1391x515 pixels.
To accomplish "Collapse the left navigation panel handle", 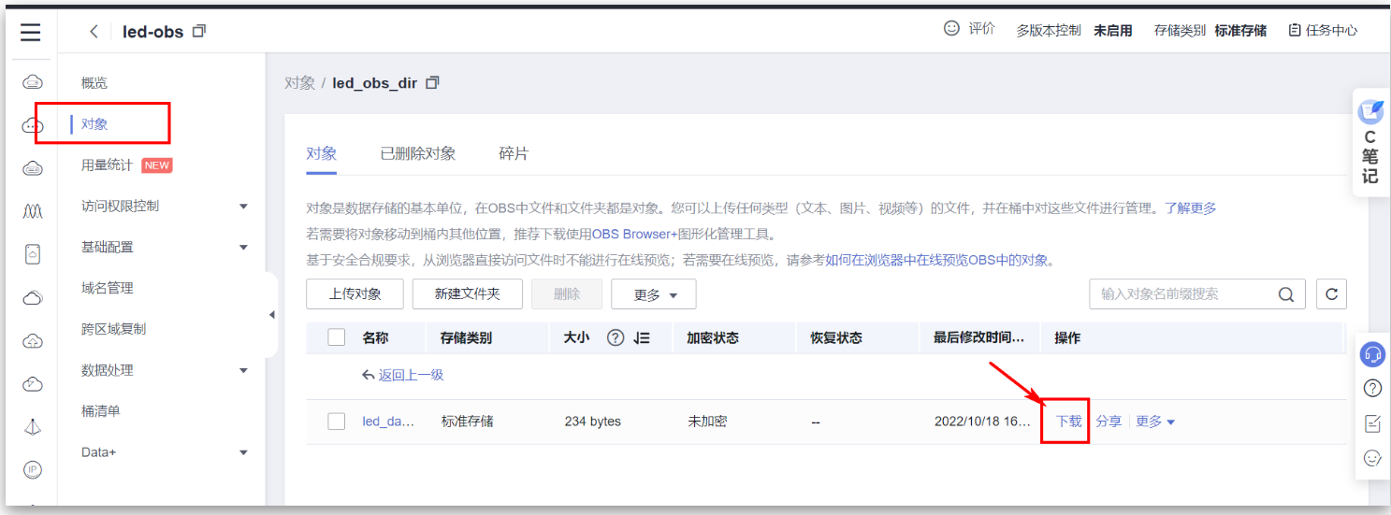I will tap(271, 315).
